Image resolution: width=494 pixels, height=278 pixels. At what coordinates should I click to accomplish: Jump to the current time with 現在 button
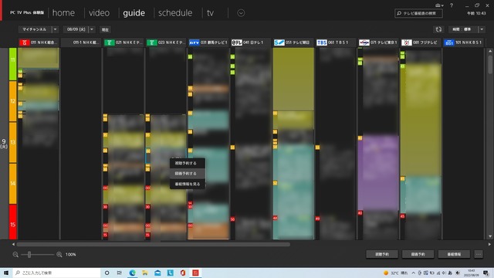105,29
